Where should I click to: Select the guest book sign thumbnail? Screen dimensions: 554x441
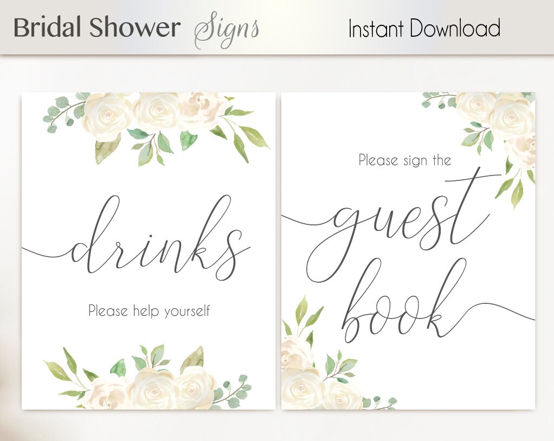(x=408, y=251)
